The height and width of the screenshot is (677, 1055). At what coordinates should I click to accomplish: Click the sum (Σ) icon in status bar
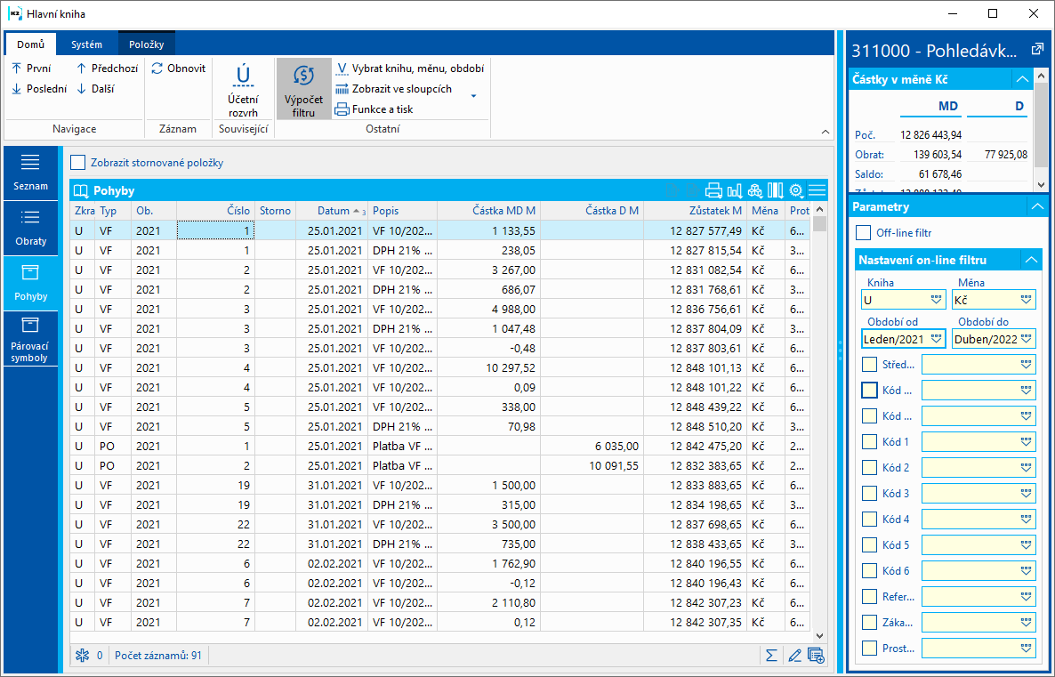point(771,656)
